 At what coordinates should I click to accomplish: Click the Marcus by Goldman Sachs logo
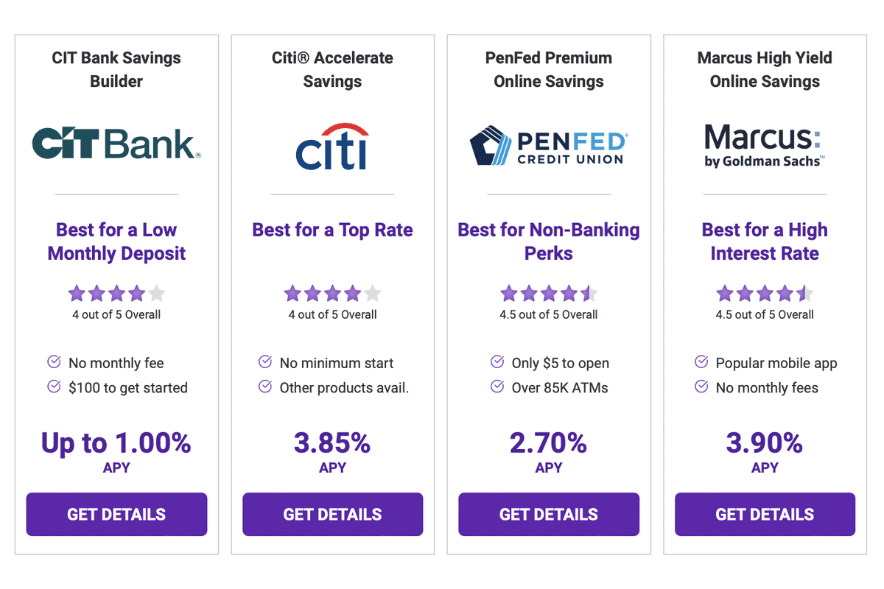[764, 145]
